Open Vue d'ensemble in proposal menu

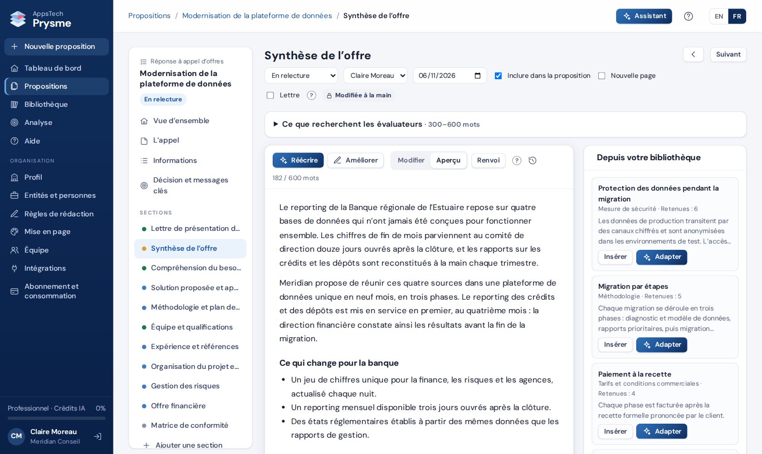(x=190, y=121)
